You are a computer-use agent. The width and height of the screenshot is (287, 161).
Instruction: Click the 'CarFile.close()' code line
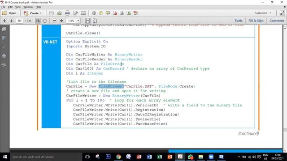(83, 33)
